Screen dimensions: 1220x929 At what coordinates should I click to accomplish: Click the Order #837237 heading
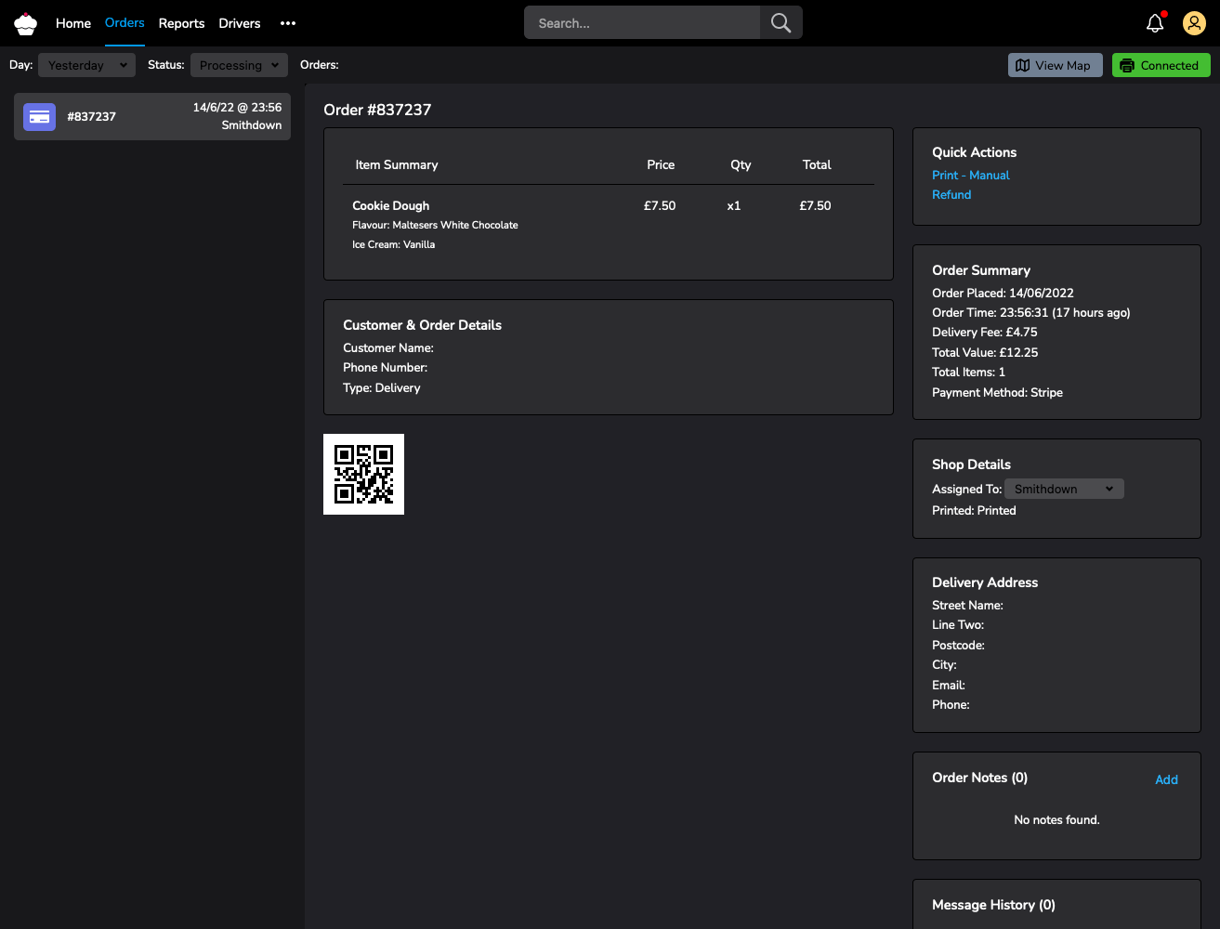(x=377, y=110)
